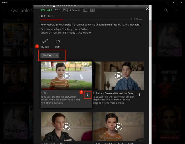
Task: Click the show synopsis text
Action: coord(91,25)
